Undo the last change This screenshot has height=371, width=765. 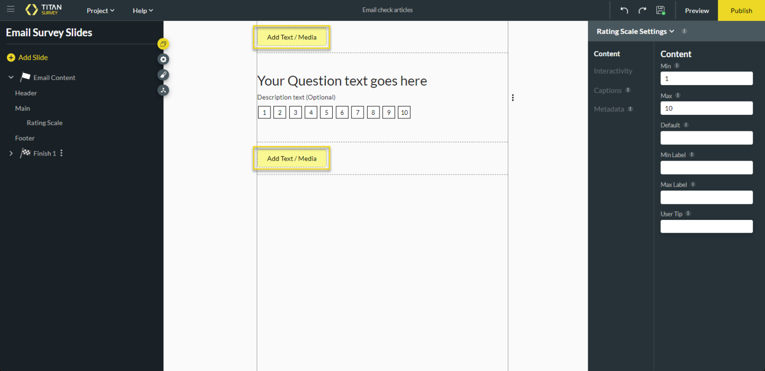(624, 10)
